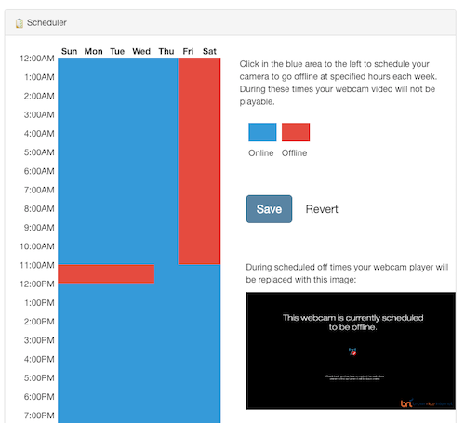Toggle Wednesday 2:00PM online cell
The image size is (465, 423).
point(142,330)
